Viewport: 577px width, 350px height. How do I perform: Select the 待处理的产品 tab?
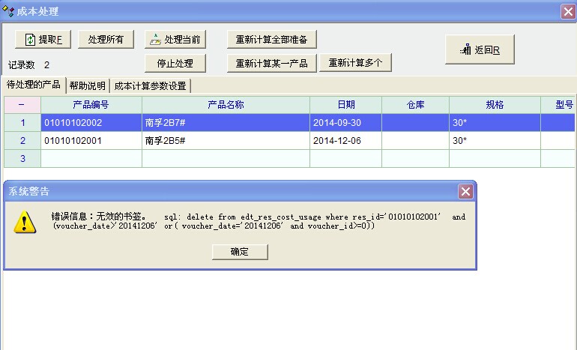(33, 85)
